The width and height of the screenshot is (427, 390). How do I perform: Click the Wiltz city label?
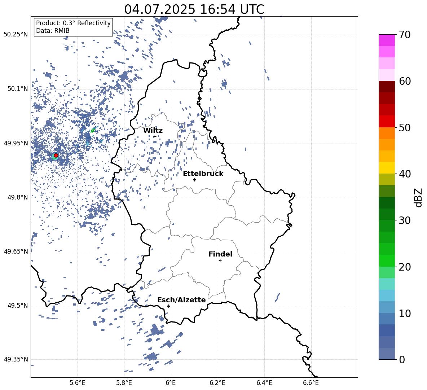tap(153, 131)
